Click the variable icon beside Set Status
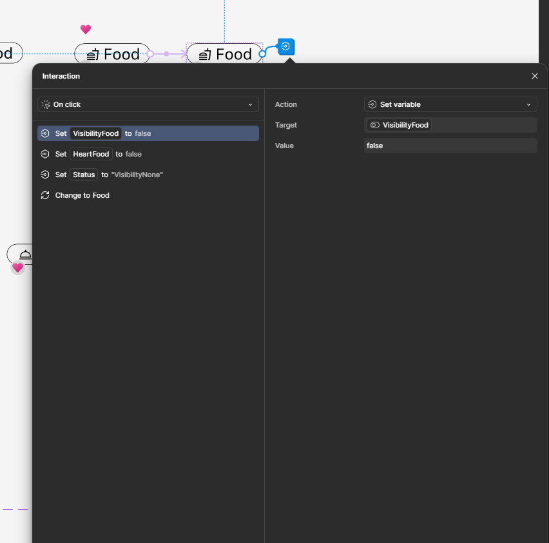This screenshot has height=543, width=549. click(45, 175)
